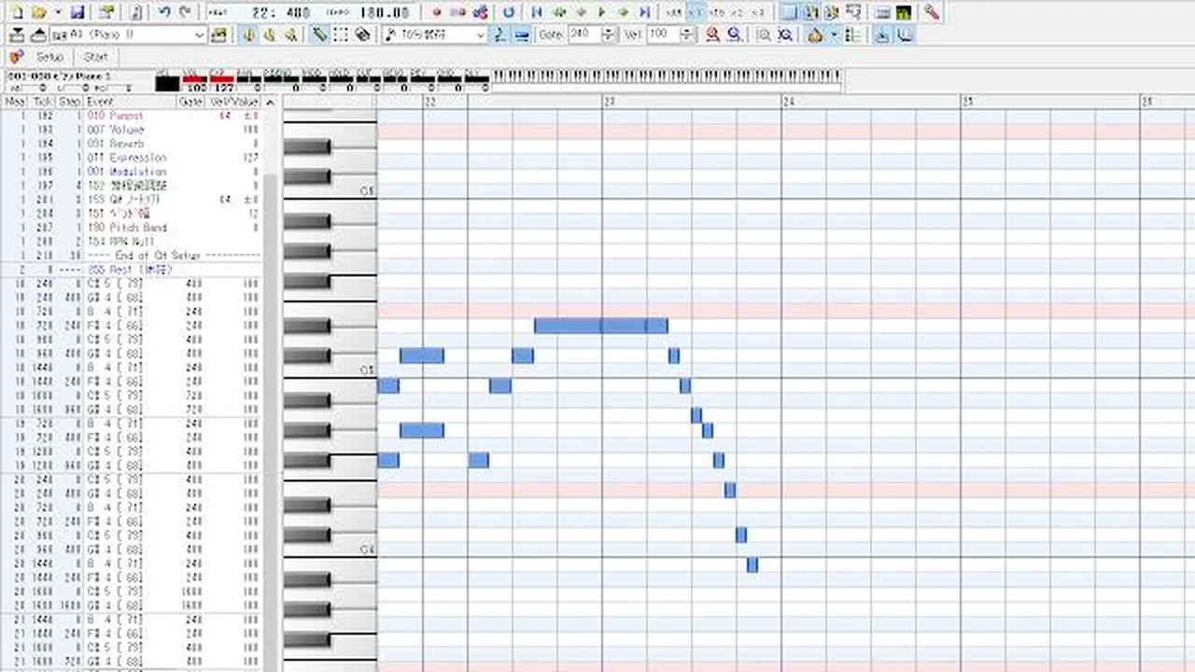Click the Start button
This screenshot has width=1195, height=672.
pos(95,57)
